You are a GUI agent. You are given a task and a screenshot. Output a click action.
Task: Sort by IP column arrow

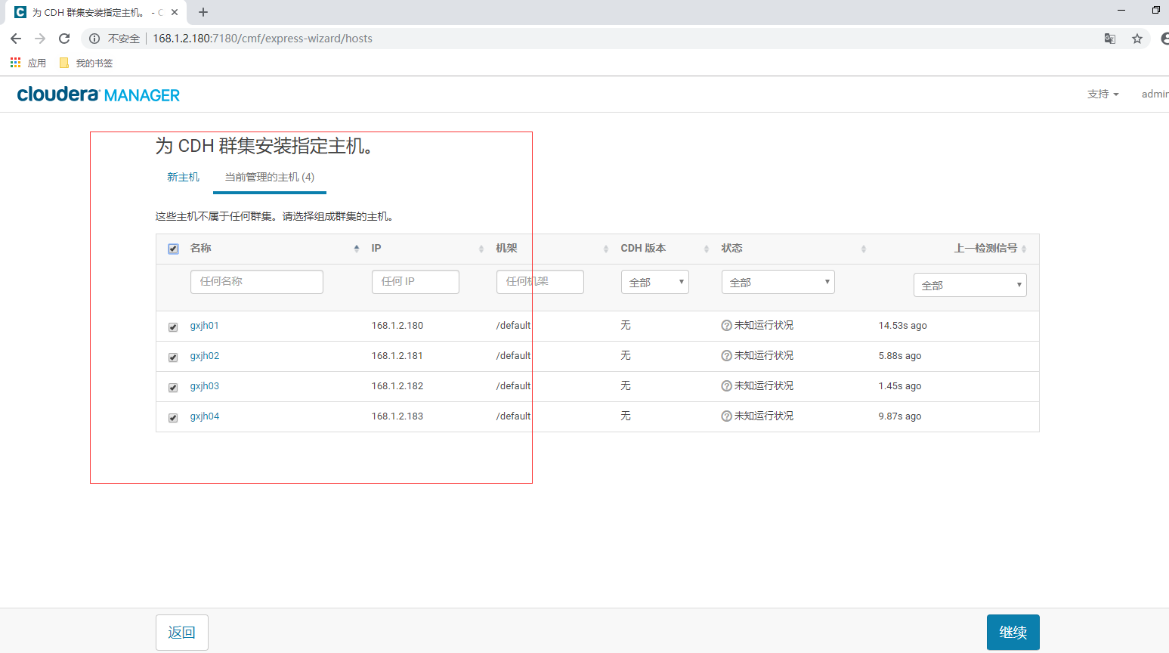coord(481,249)
